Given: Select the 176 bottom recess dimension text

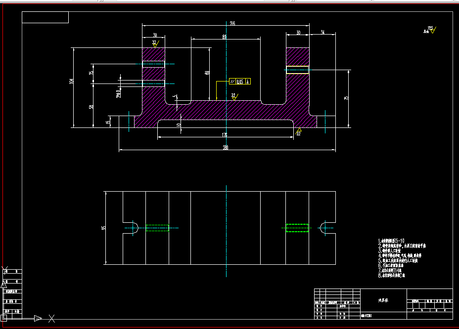Looking at the screenshot, I should 224,135.
